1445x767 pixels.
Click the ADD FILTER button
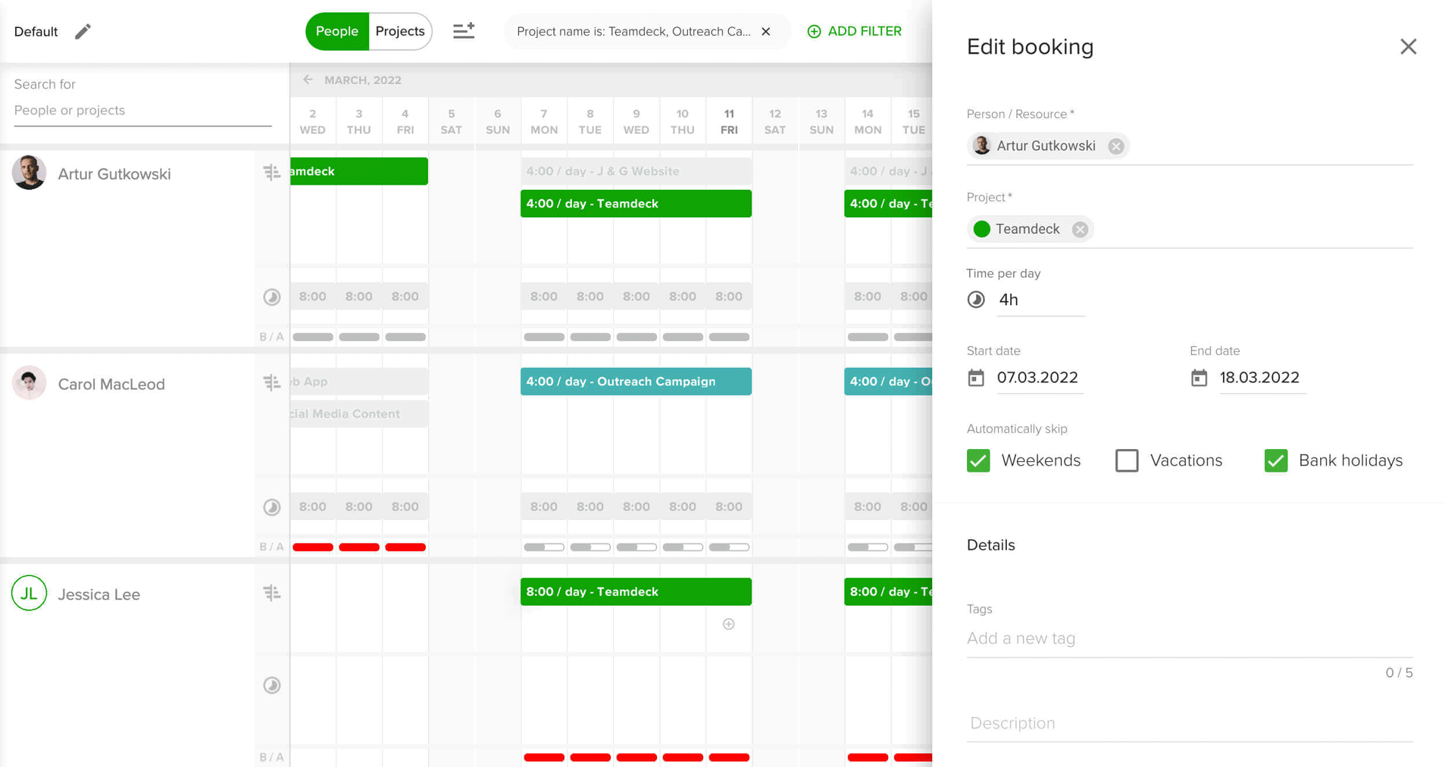click(855, 31)
